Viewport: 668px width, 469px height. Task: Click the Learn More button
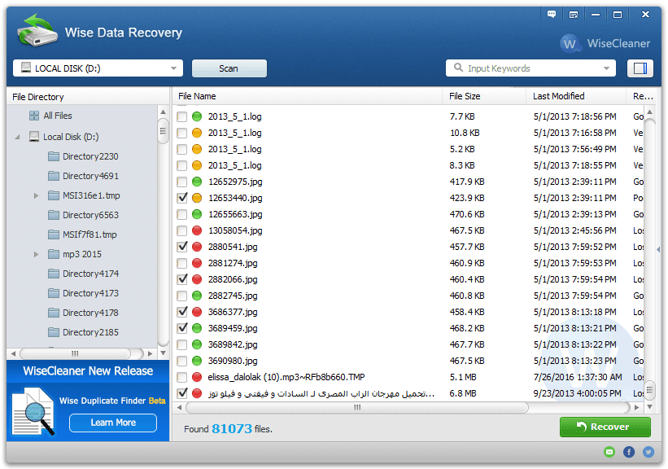click(113, 423)
